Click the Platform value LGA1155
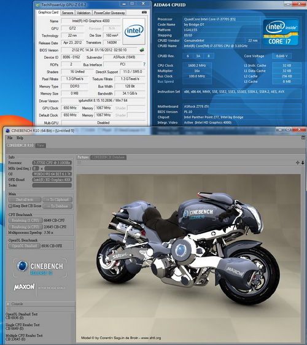This screenshot has height=345, width=307. tap(222, 29)
